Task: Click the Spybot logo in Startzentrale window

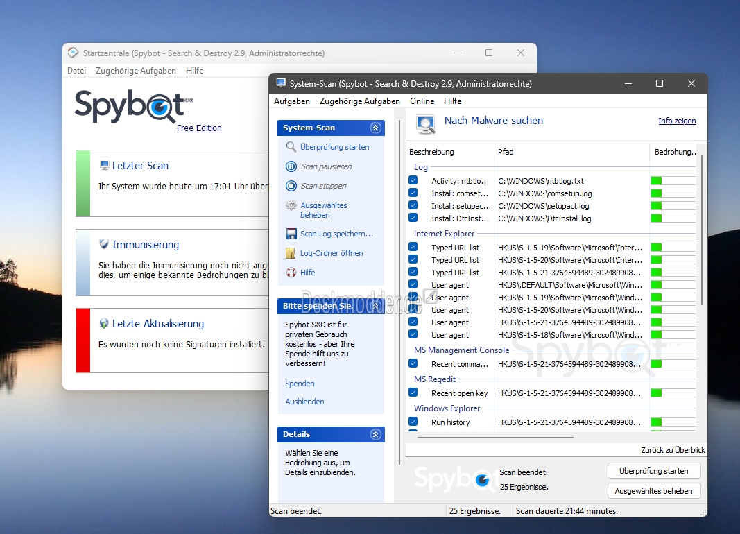Action: 134,106
